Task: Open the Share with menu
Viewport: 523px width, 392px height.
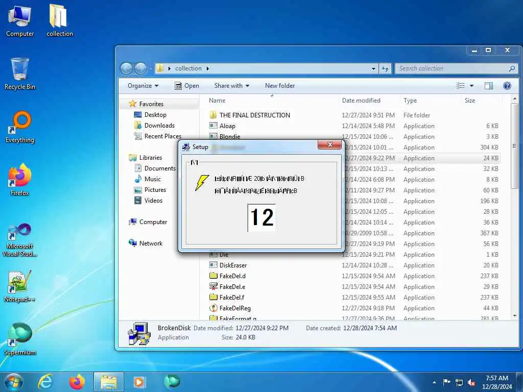Action: coord(231,86)
